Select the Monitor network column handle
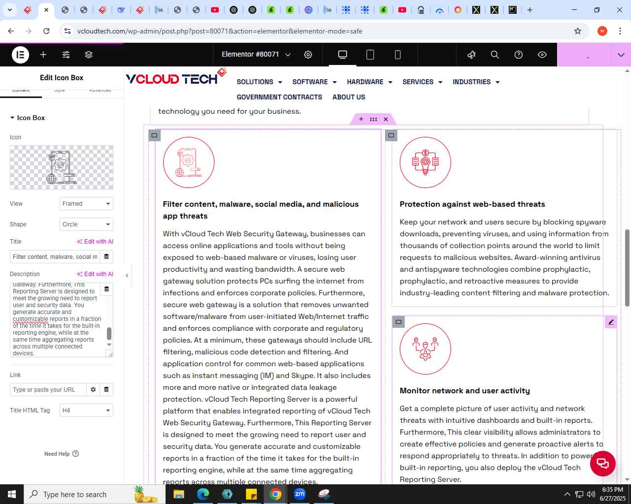 tap(398, 322)
